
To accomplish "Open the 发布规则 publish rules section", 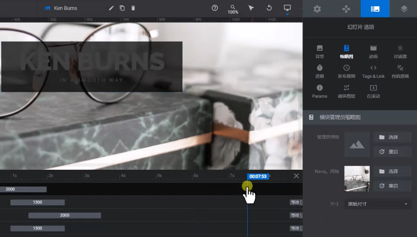I will tap(346, 72).
